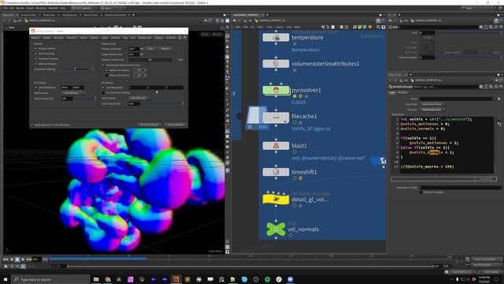Open File Explorer from the taskbar
The width and height of the screenshot is (504, 284).
point(96,279)
